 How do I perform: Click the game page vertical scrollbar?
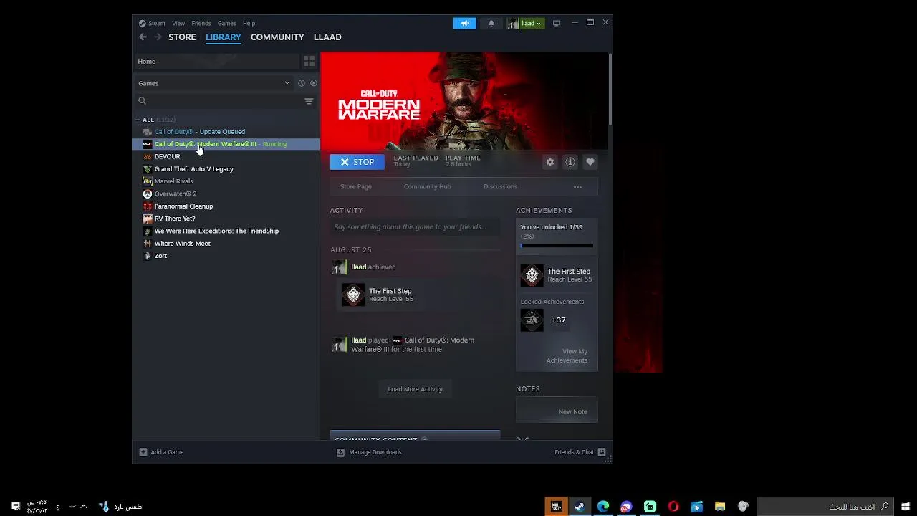(x=610, y=90)
